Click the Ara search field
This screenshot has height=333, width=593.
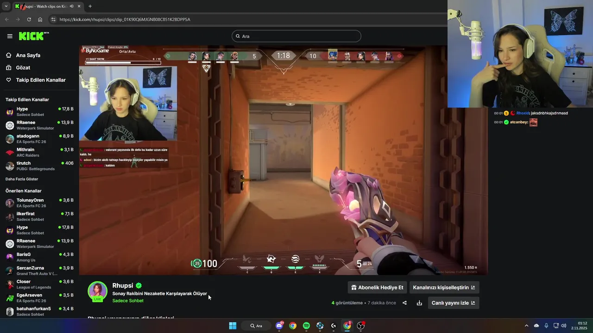(x=296, y=36)
